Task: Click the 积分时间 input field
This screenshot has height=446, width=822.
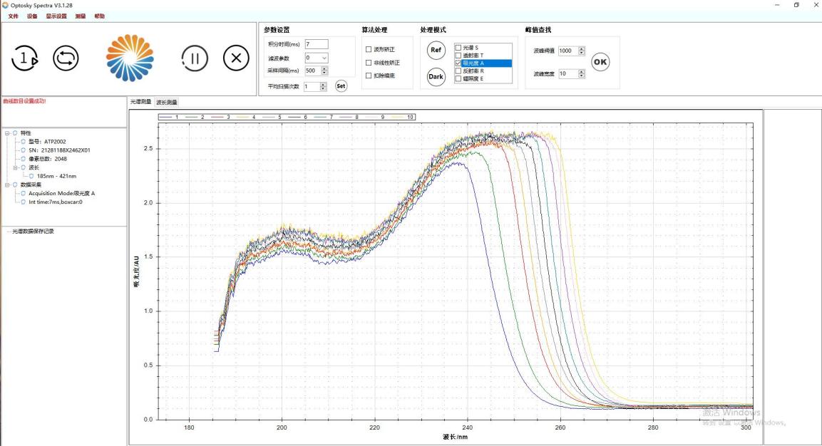Action: (316, 44)
